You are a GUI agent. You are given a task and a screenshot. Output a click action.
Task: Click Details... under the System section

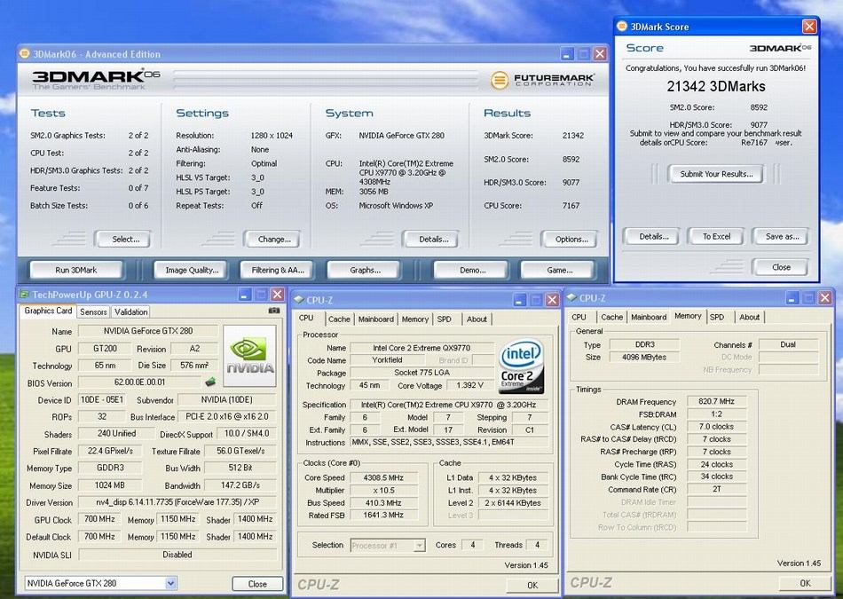[432, 240]
